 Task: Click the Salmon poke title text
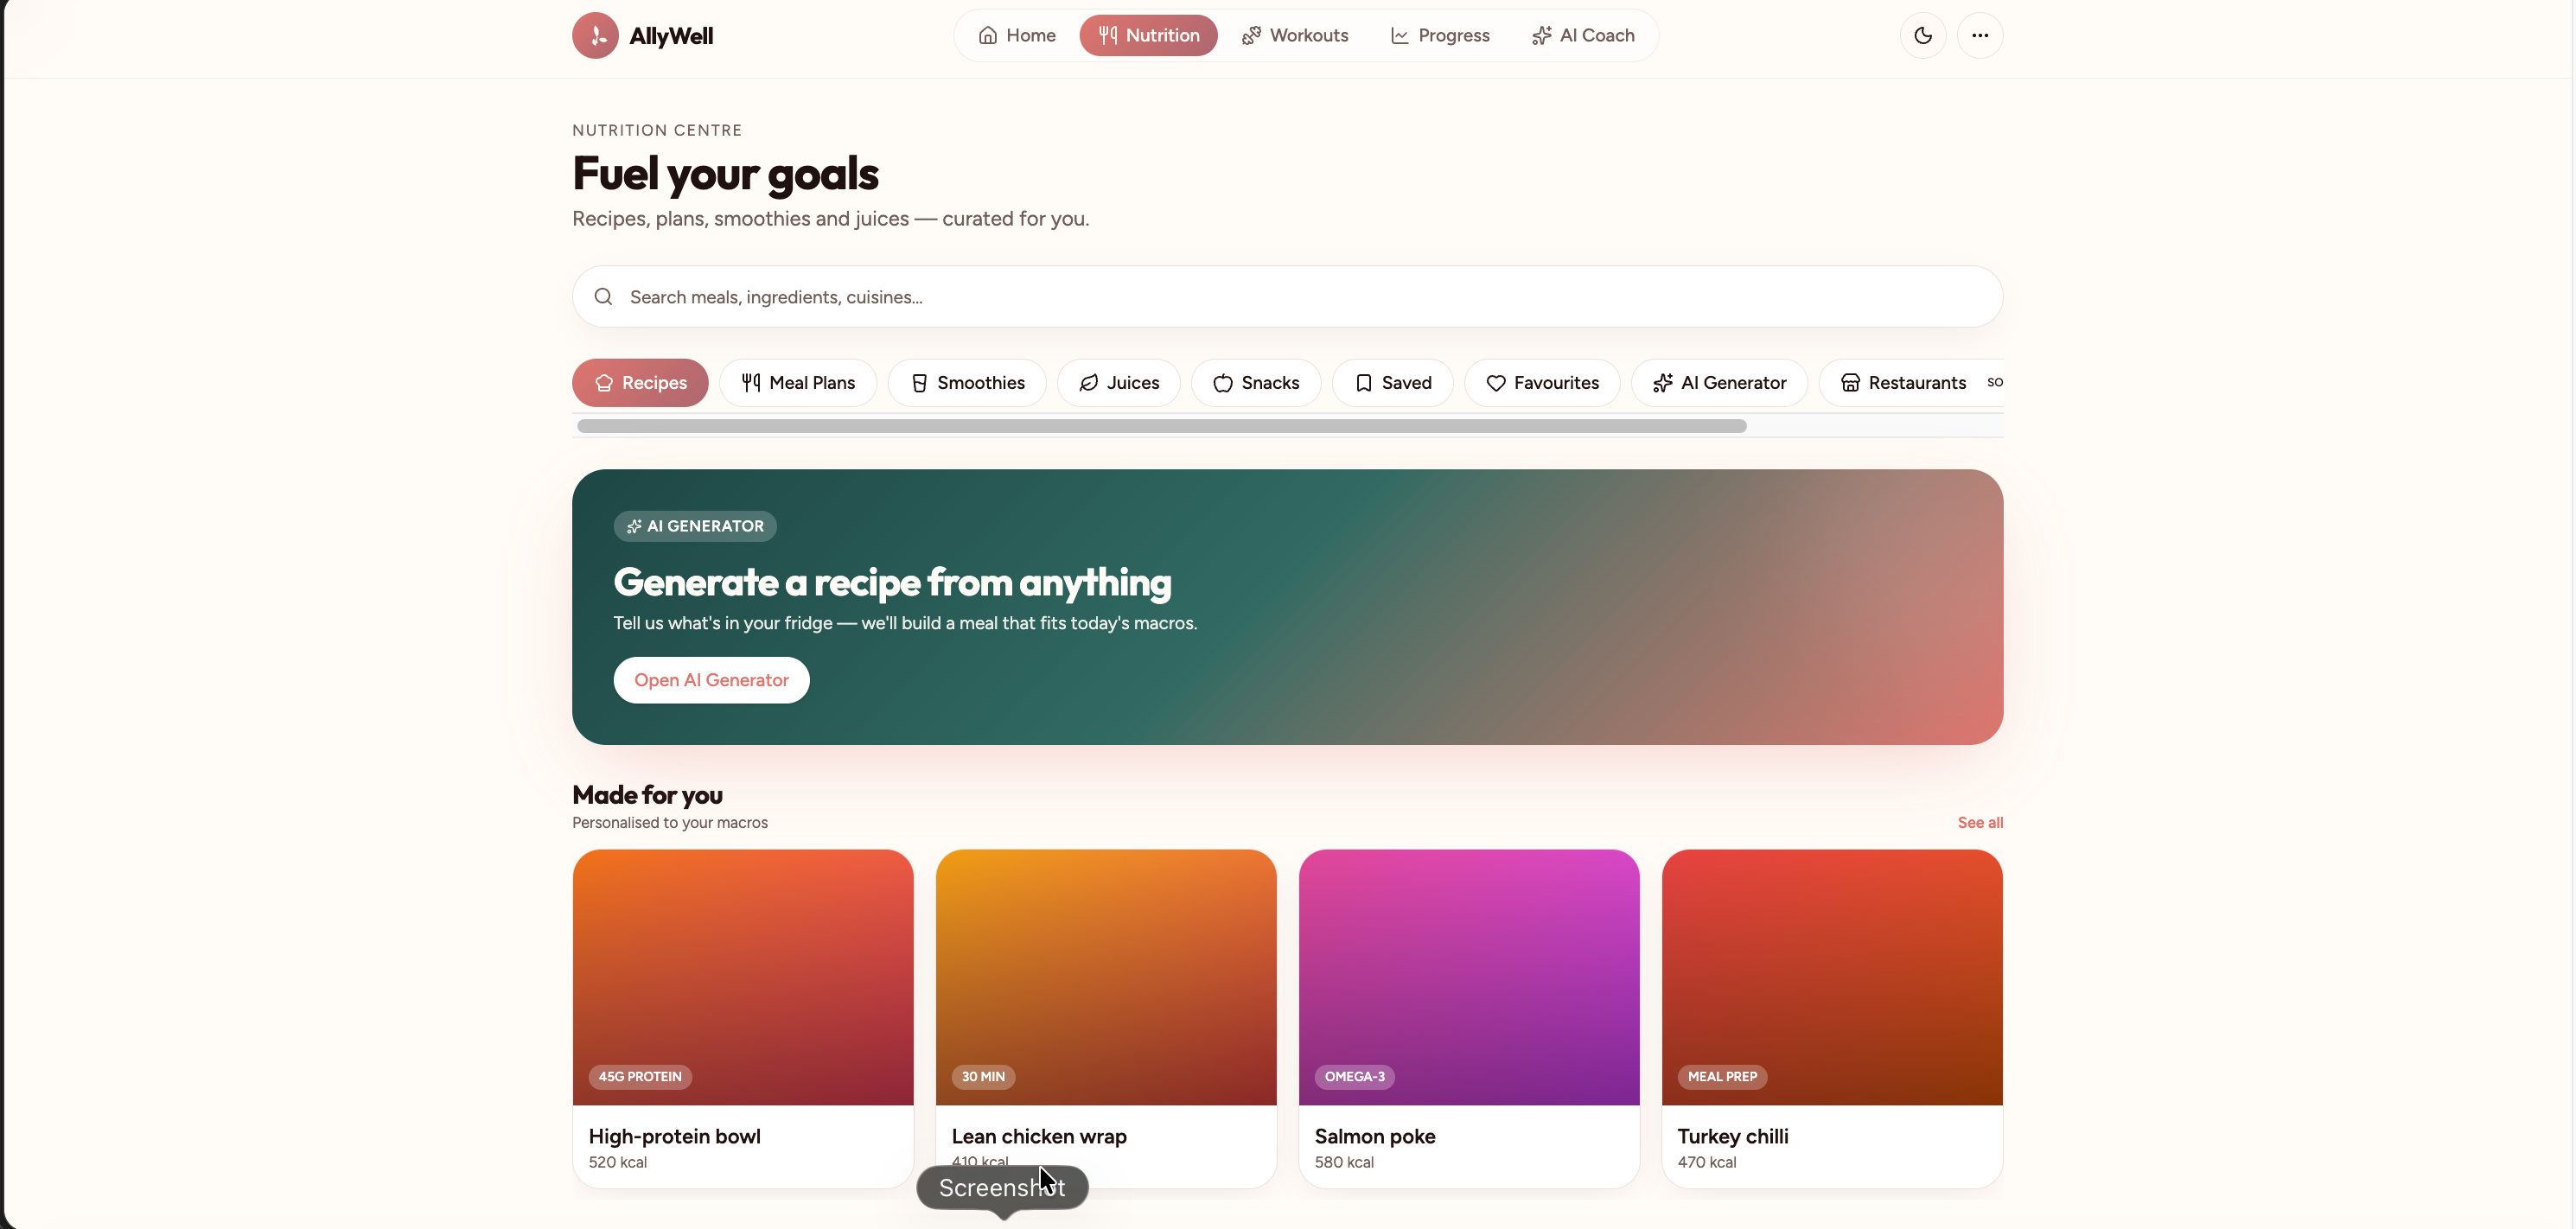1375,1137
